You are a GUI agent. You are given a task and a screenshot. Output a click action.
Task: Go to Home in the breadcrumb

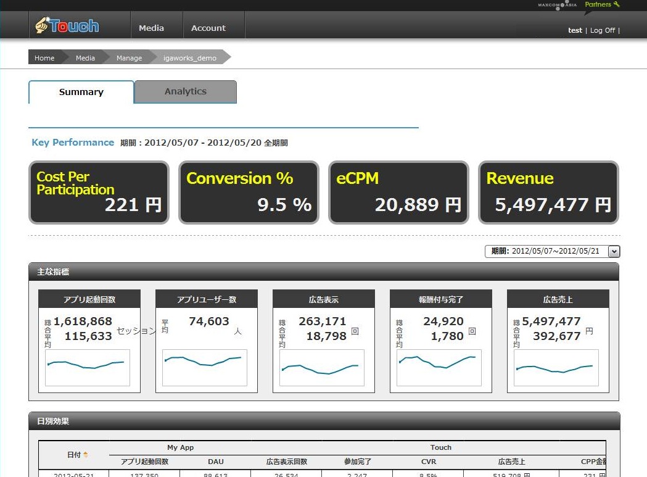(x=44, y=58)
